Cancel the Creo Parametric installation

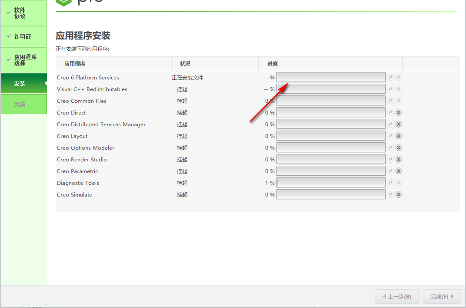399,171
